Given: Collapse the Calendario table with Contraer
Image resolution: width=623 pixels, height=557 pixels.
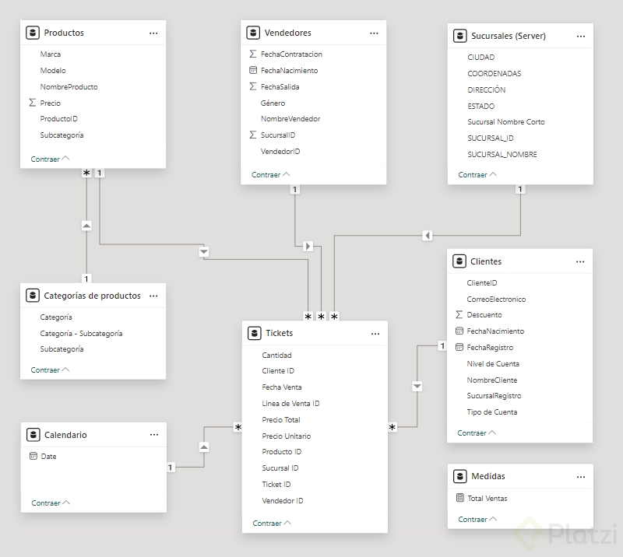Looking at the screenshot, I should point(51,503).
